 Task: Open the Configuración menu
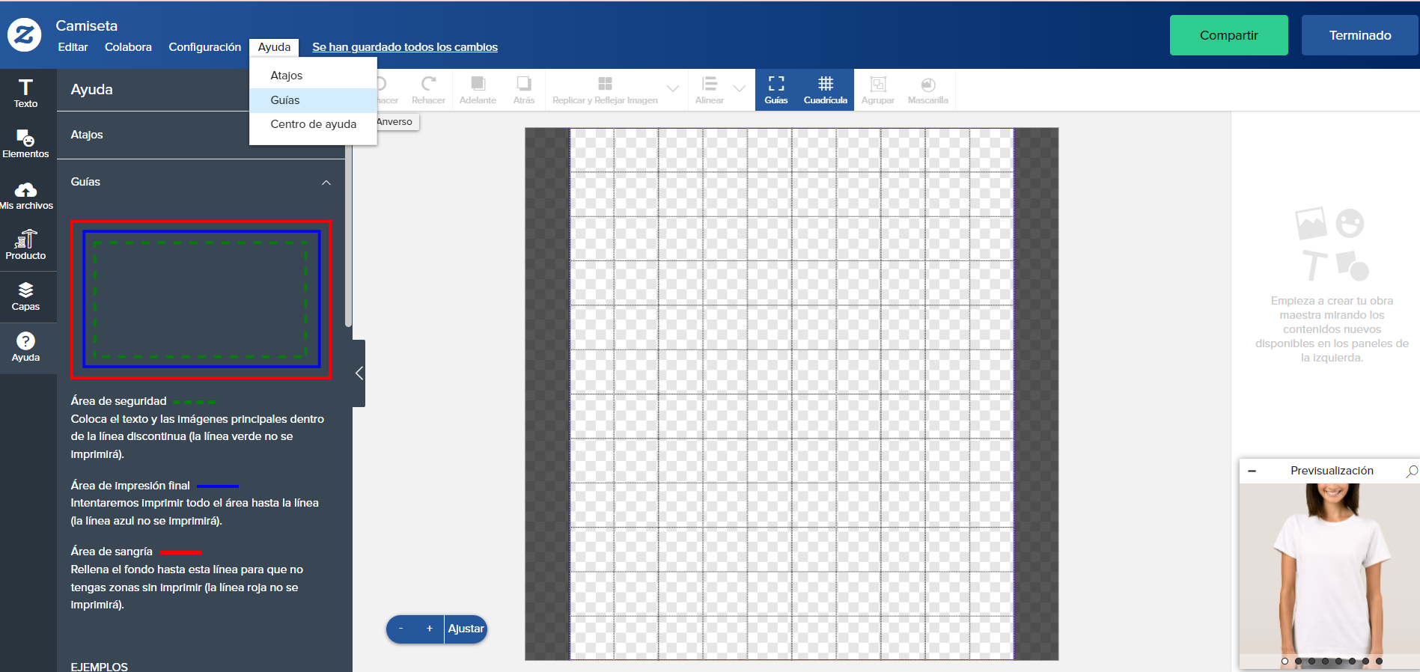click(204, 47)
